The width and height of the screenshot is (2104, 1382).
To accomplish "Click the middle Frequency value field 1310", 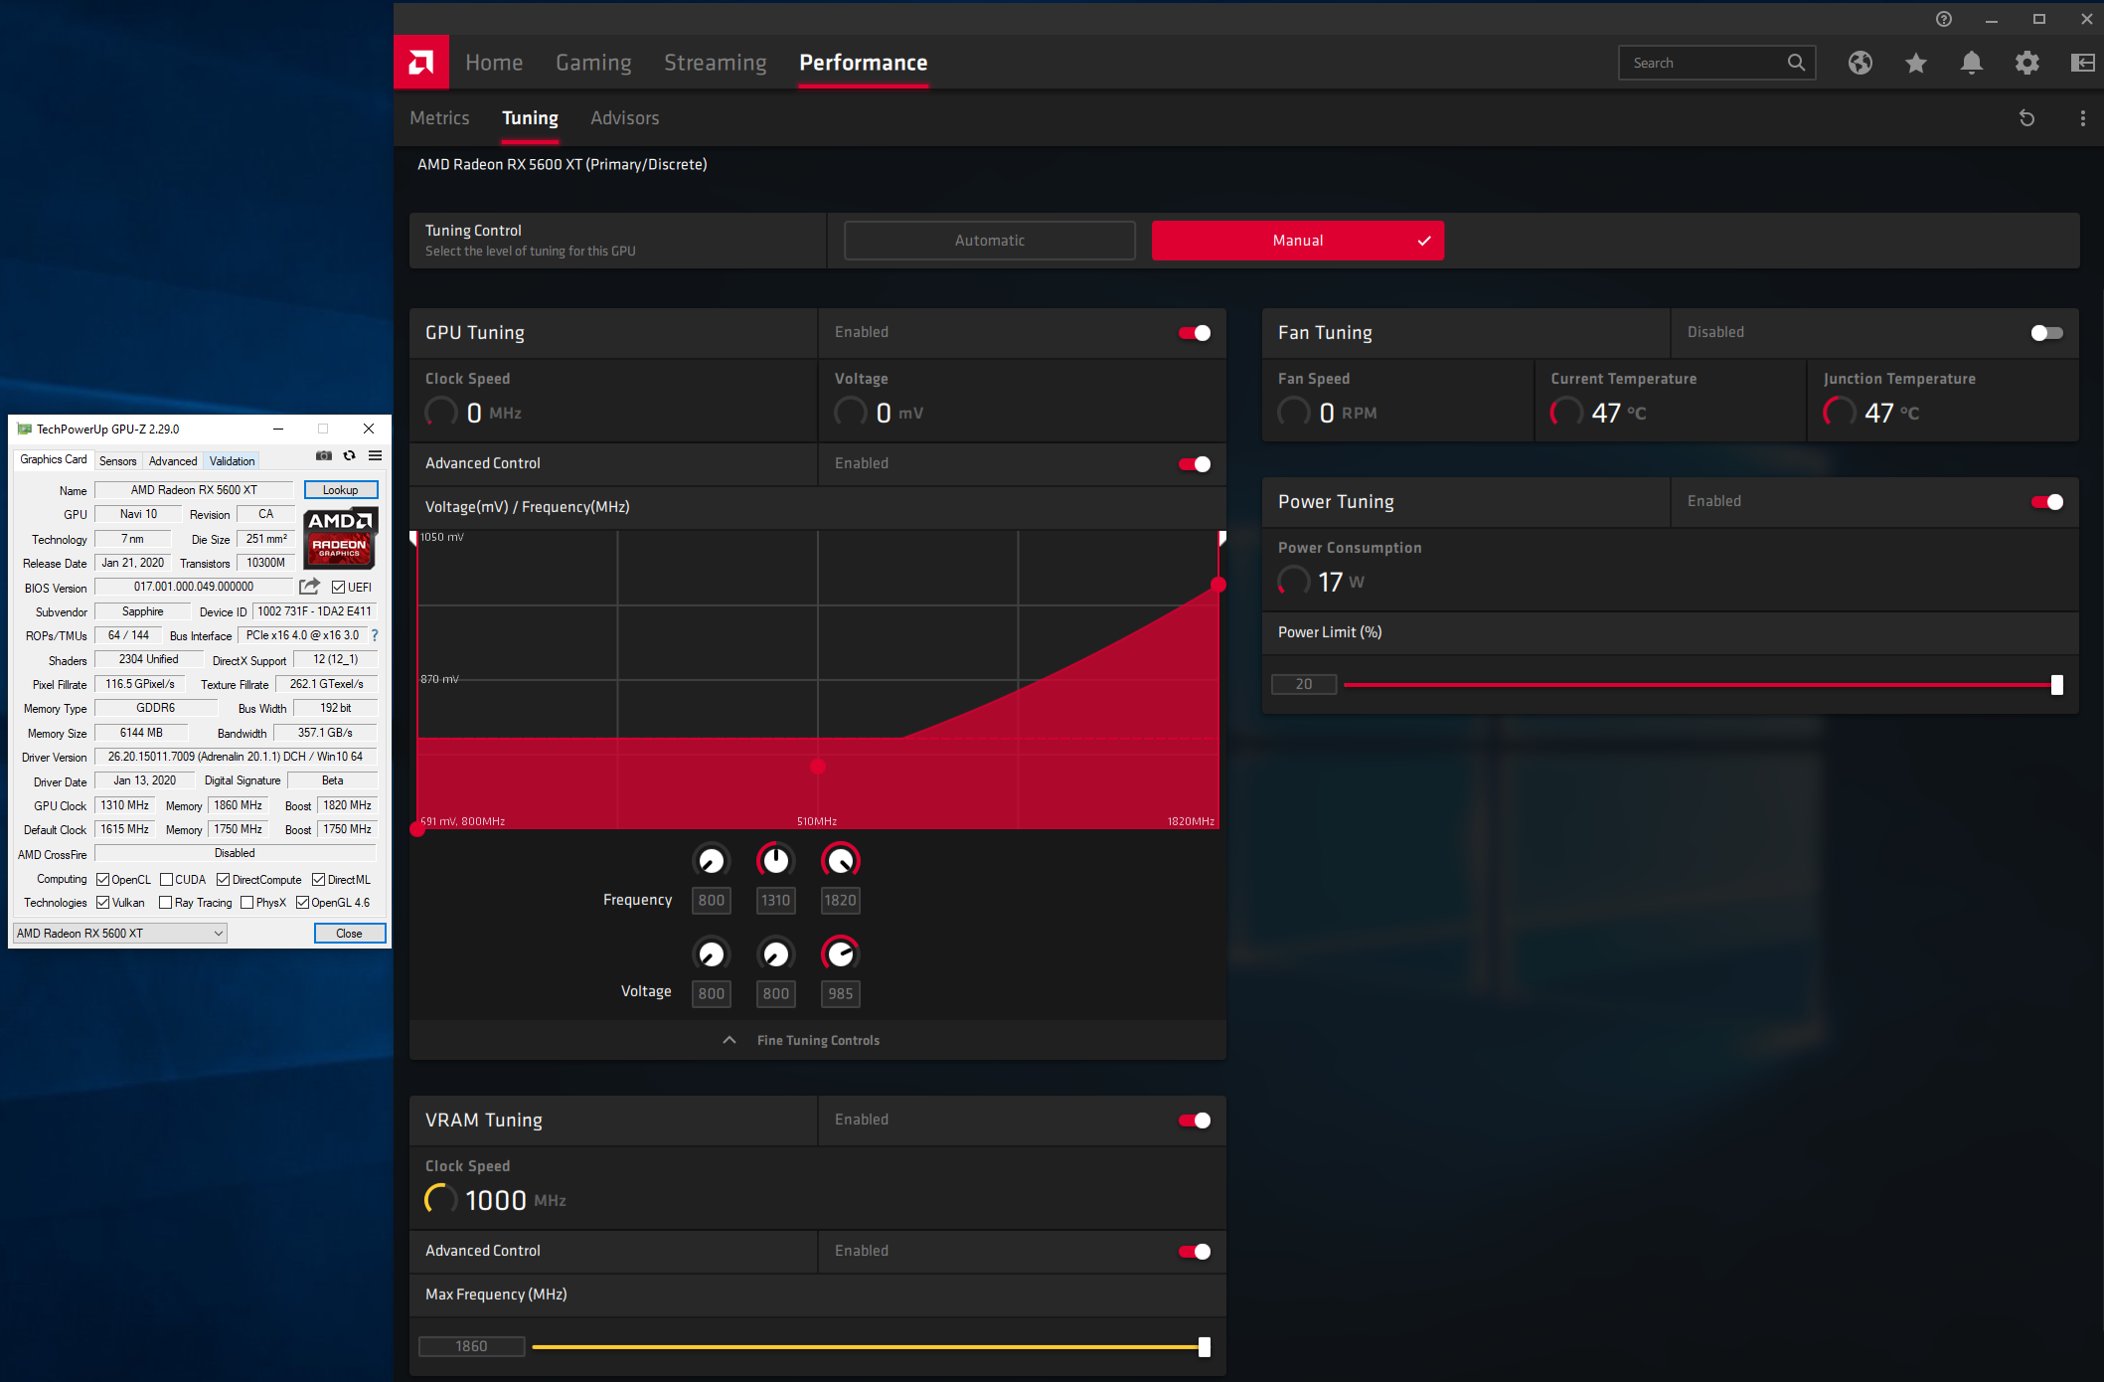I will (x=776, y=901).
